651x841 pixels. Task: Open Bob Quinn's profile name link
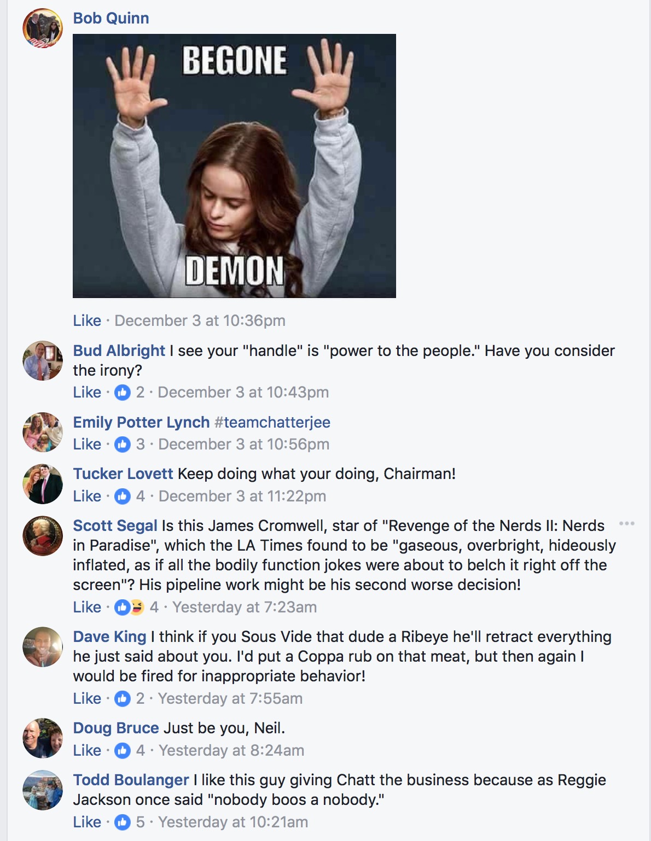click(x=111, y=18)
